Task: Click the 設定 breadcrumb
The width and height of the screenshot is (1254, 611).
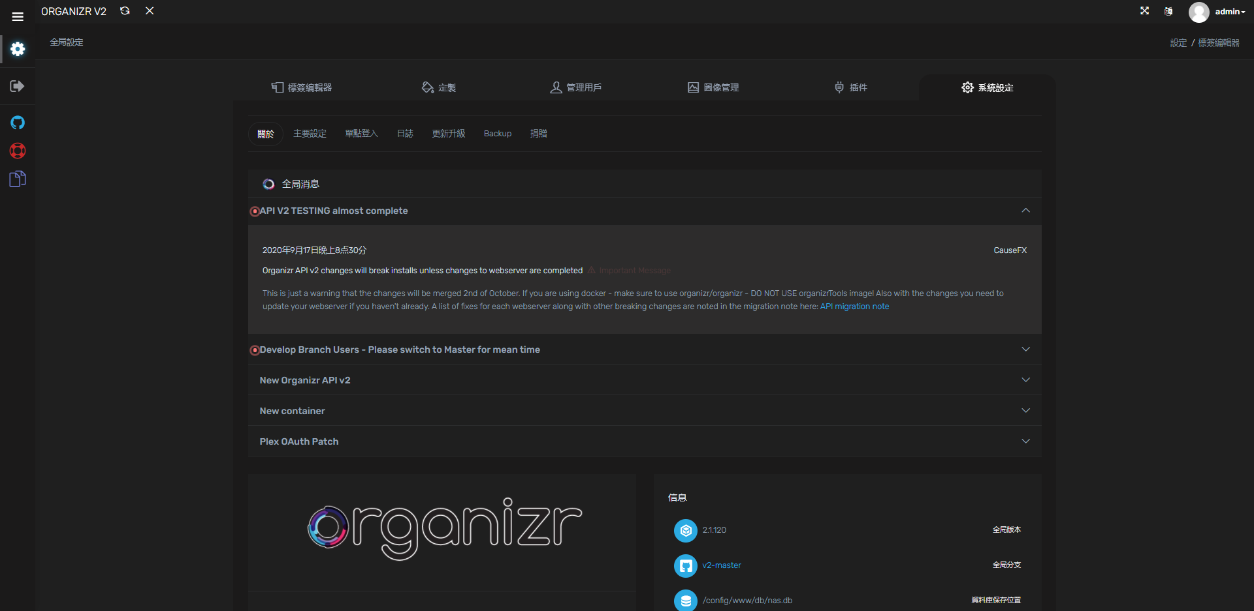Action: (1178, 43)
